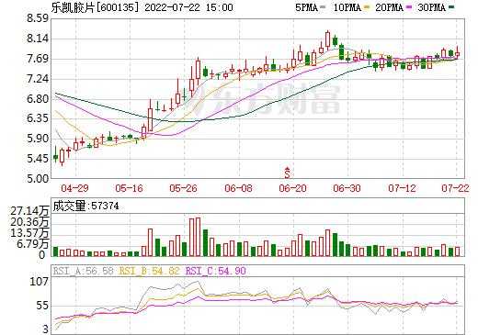This screenshot has height=335, width=478.
Task: Click the S marker near 06-20
Action: pyautogui.click(x=287, y=173)
